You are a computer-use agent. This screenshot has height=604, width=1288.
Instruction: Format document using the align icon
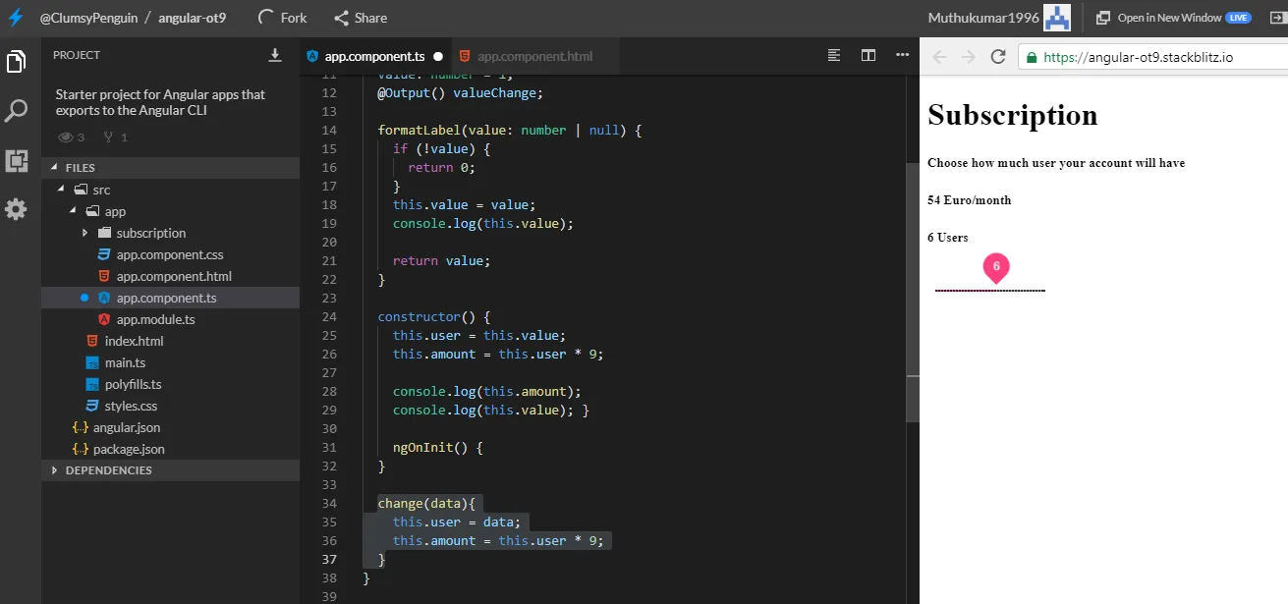(834, 55)
